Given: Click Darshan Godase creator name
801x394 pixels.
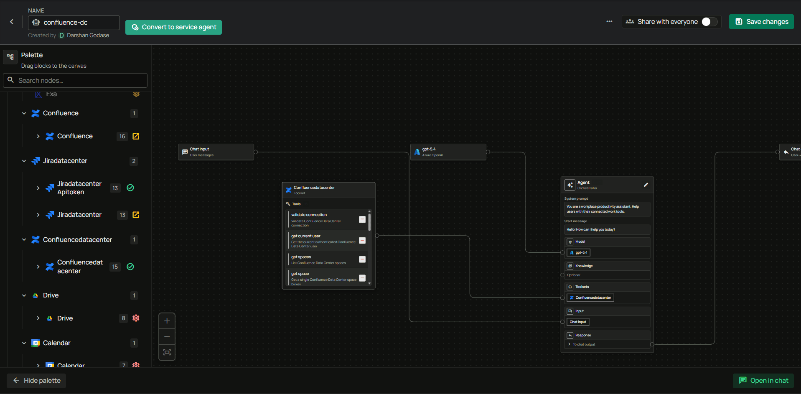Looking at the screenshot, I should click(x=88, y=36).
